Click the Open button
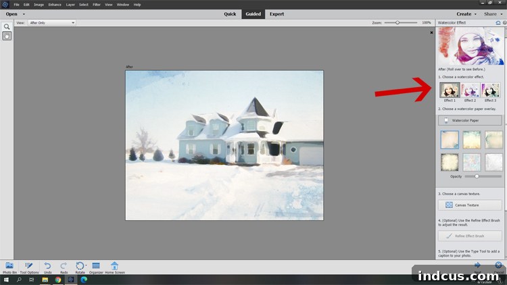 (x=11, y=14)
